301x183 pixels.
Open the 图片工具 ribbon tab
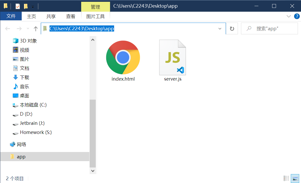pos(95,17)
